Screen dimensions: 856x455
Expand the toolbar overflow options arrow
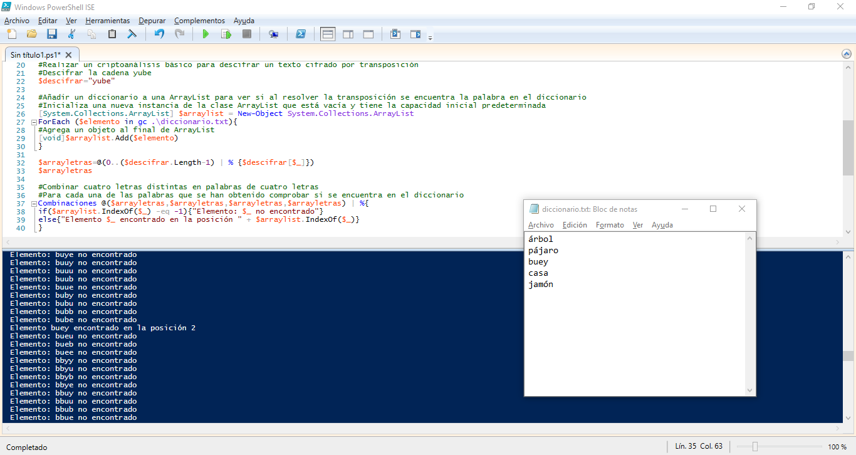430,38
